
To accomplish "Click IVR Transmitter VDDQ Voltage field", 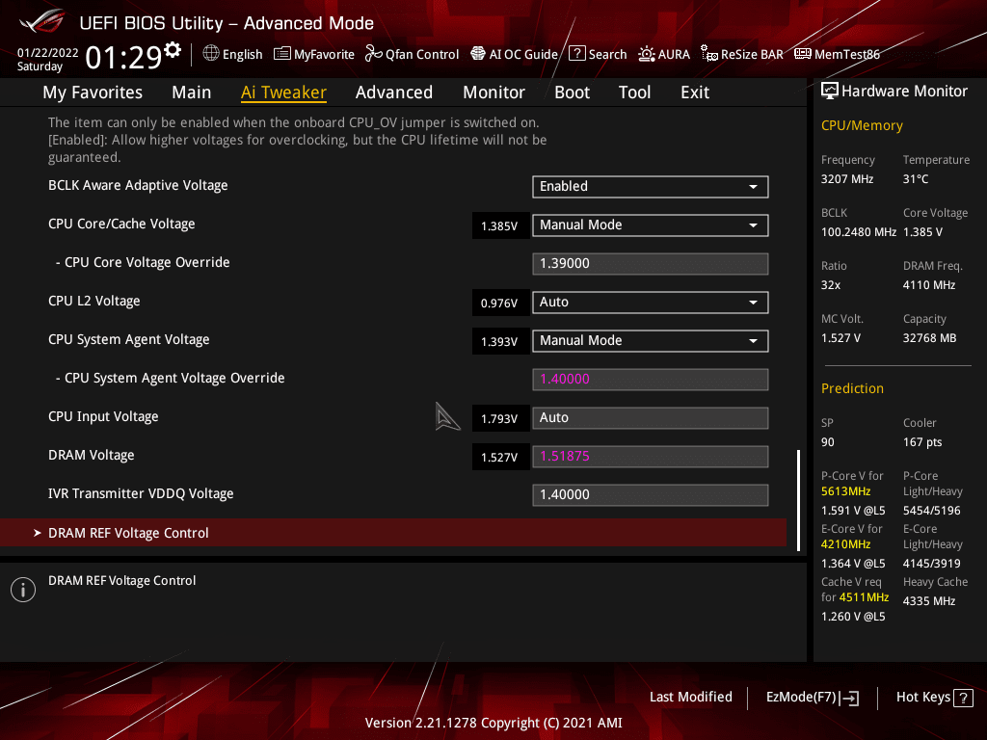I will [651, 495].
